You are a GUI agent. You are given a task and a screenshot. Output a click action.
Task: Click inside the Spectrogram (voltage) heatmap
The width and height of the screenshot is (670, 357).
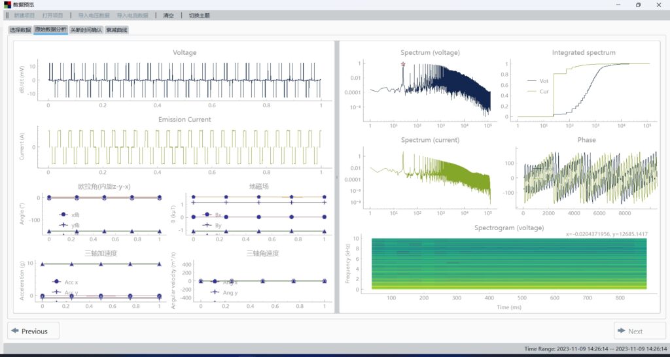[509, 263]
